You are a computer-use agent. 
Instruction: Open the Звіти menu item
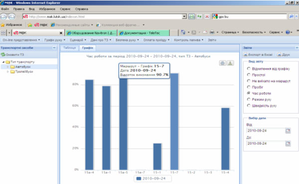pos(212,40)
